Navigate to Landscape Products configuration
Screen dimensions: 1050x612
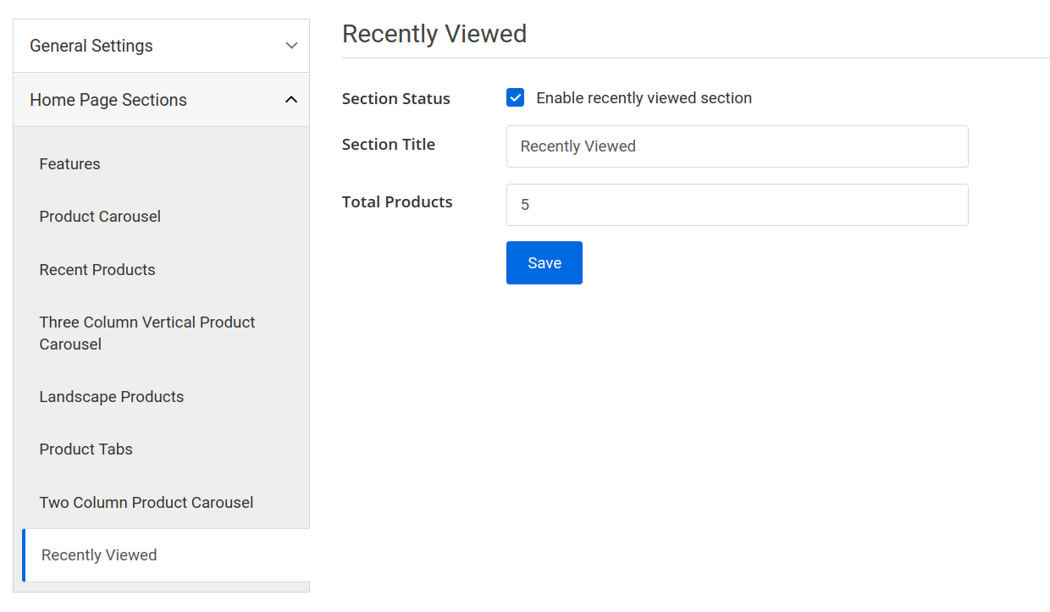(x=111, y=396)
